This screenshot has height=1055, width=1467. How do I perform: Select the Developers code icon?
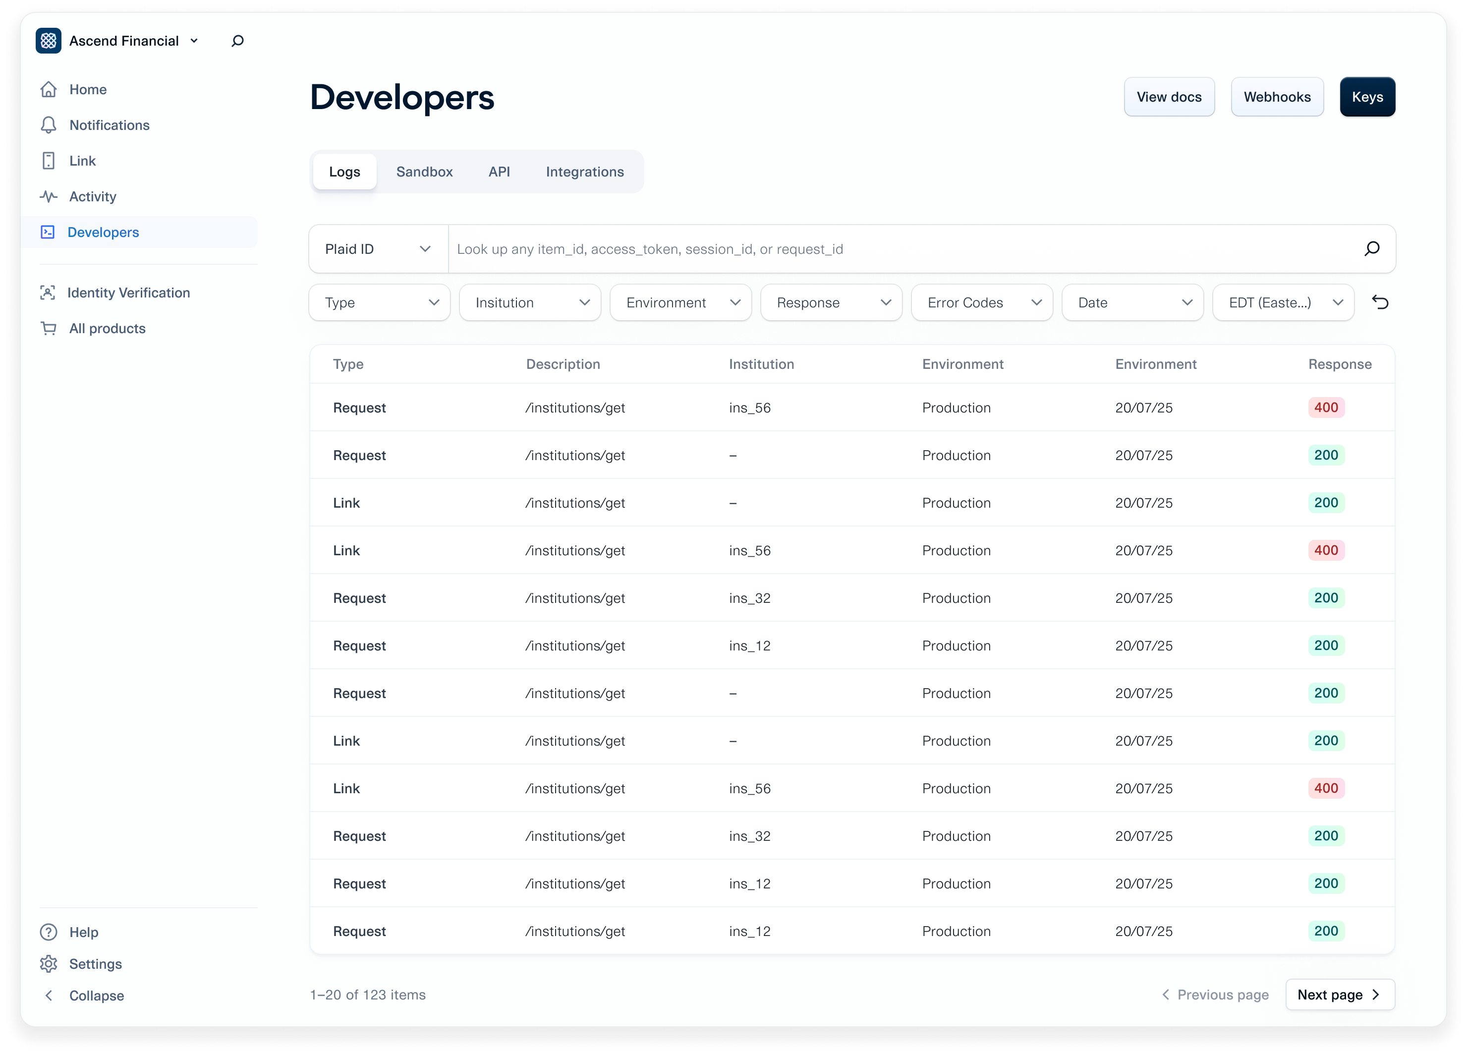(49, 232)
